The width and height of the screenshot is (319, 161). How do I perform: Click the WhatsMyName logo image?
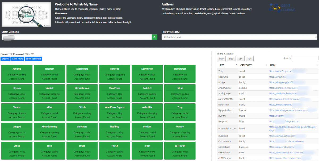pyautogui.click(x=26, y=14)
